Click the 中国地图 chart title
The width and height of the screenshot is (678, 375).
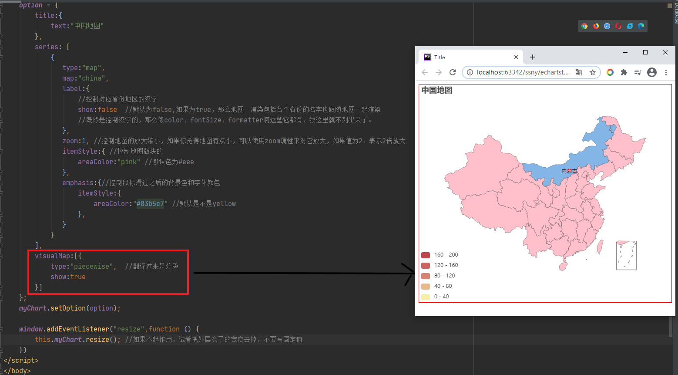pyautogui.click(x=437, y=90)
